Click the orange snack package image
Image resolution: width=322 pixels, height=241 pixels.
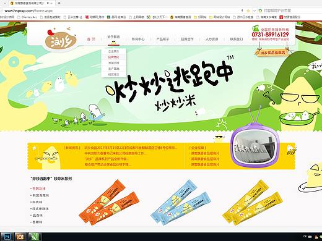[x=109, y=203]
